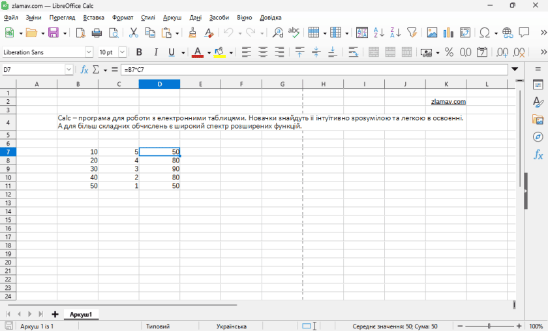Open the sidebar Navigator compass icon
This screenshot has height=331, width=548.
(538, 137)
